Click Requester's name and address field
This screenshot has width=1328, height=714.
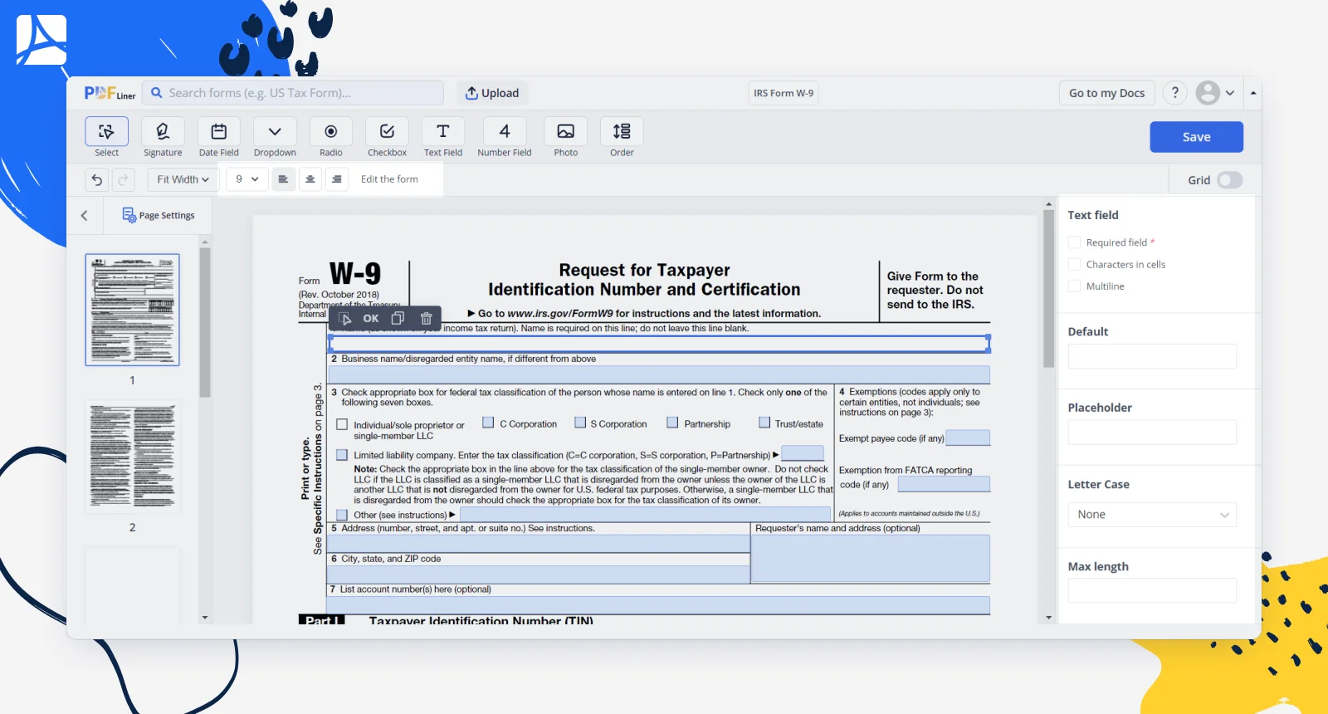(871, 559)
